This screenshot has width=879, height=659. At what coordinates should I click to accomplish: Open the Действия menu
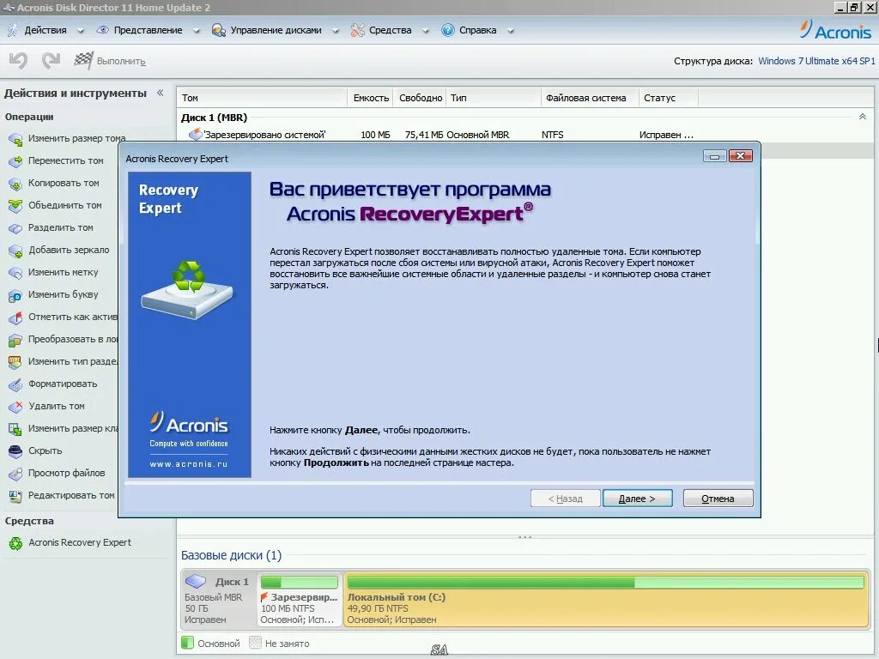tap(45, 30)
